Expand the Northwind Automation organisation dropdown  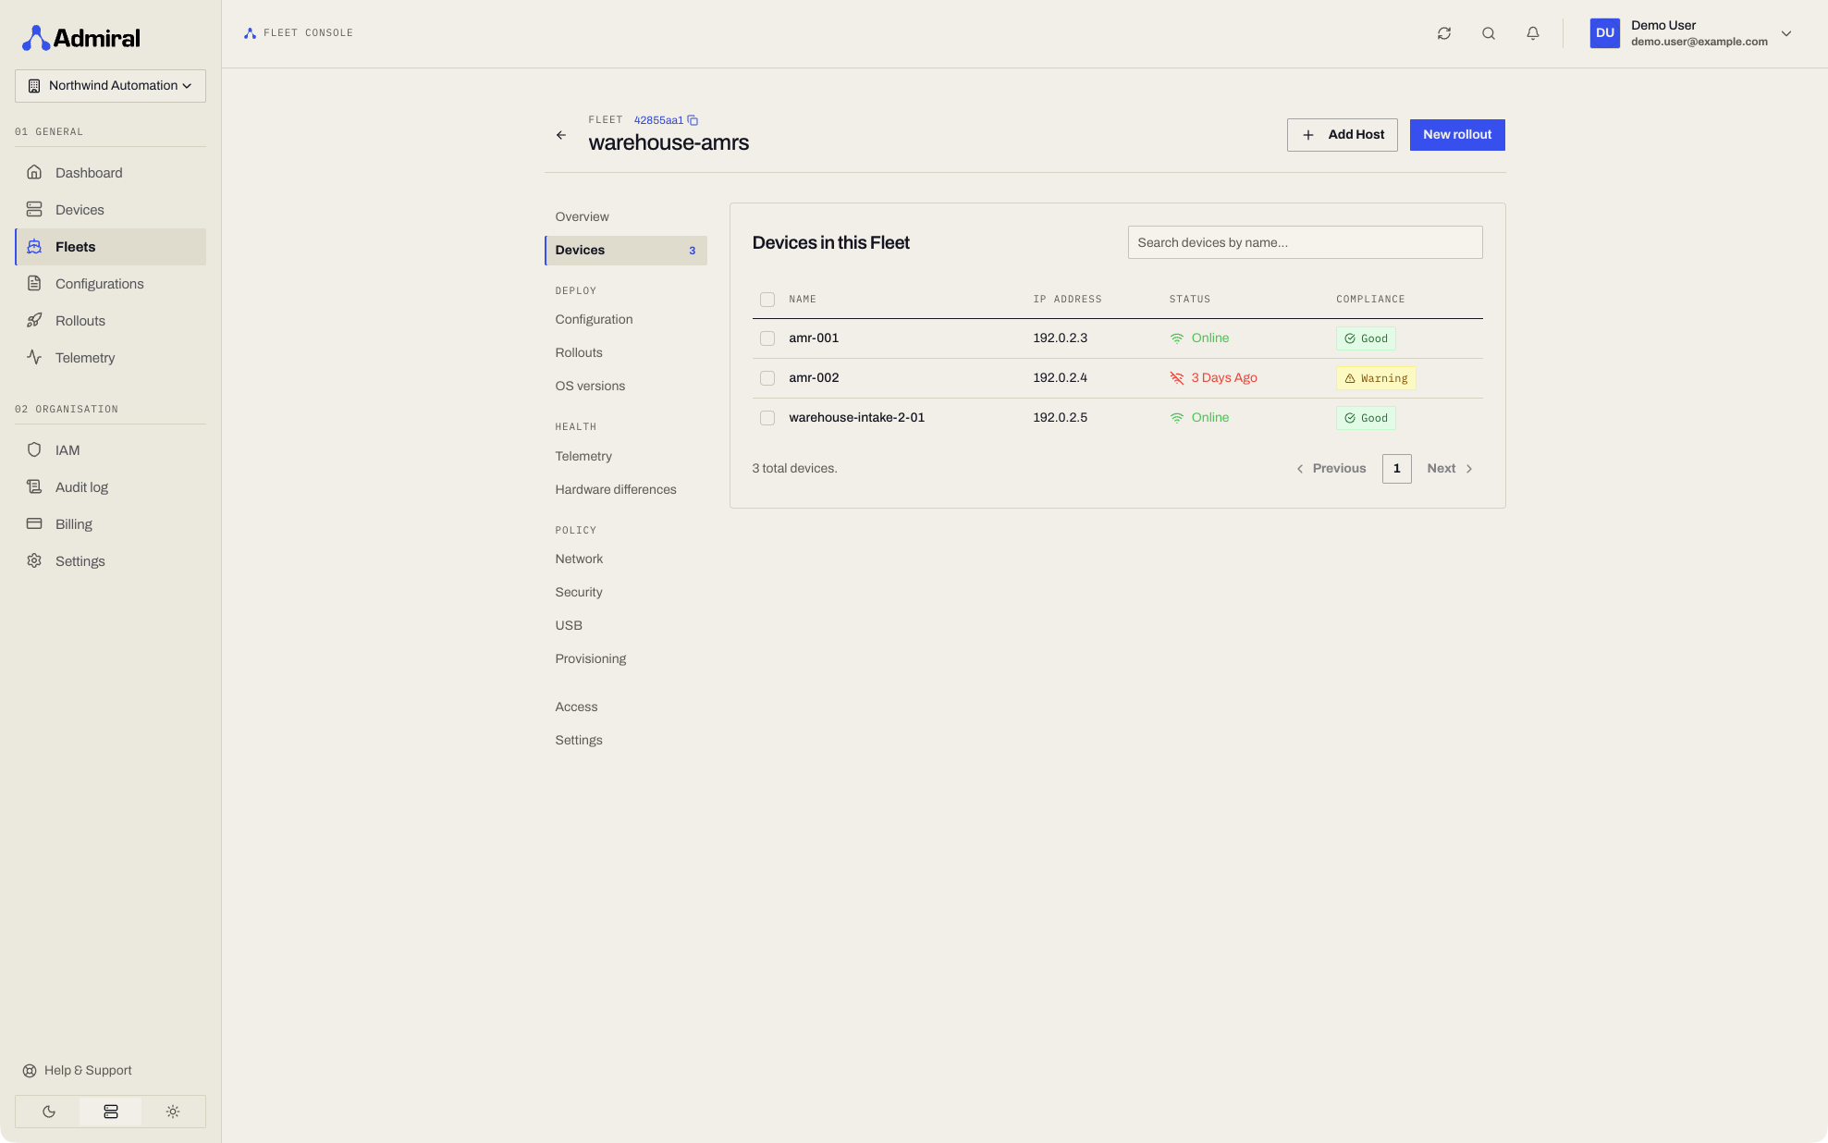[110, 86]
